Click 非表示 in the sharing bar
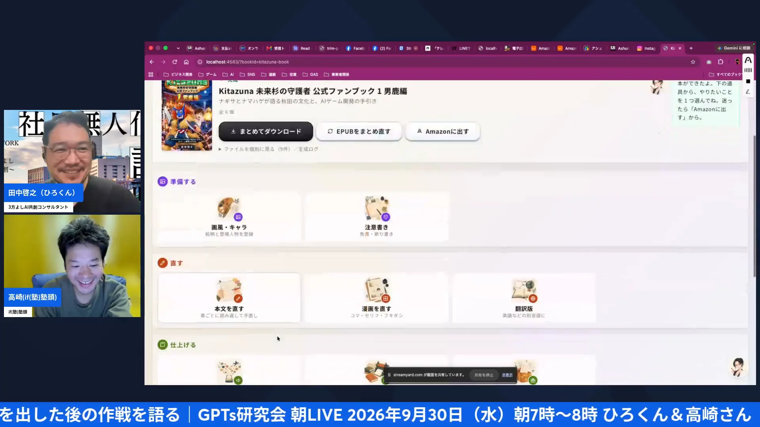The height and width of the screenshot is (427, 760). pos(507,375)
